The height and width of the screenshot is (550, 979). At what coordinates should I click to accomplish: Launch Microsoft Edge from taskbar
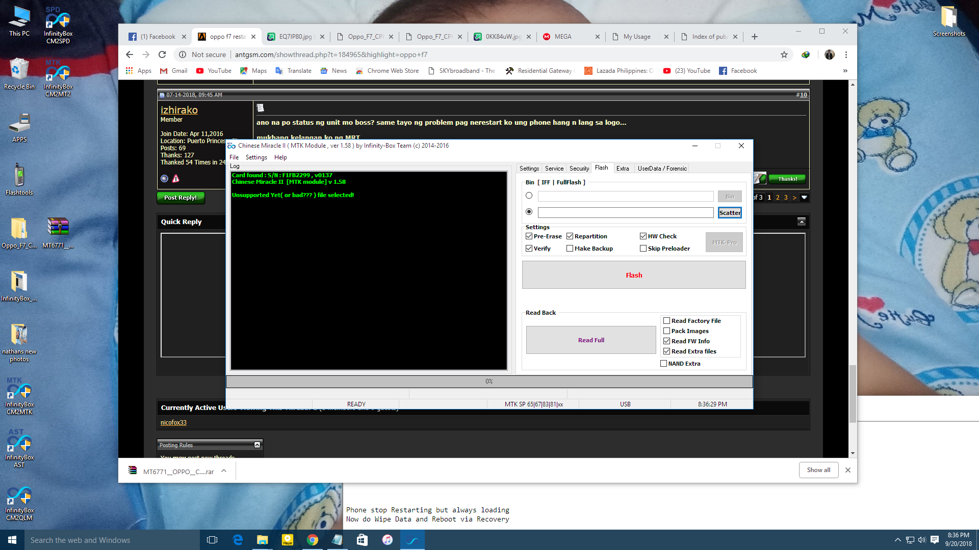238,540
